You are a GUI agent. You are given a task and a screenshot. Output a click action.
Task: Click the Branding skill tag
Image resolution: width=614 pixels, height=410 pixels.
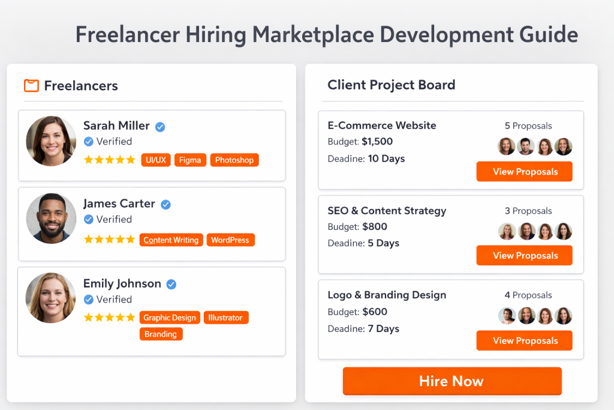click(x=161, y=334)
